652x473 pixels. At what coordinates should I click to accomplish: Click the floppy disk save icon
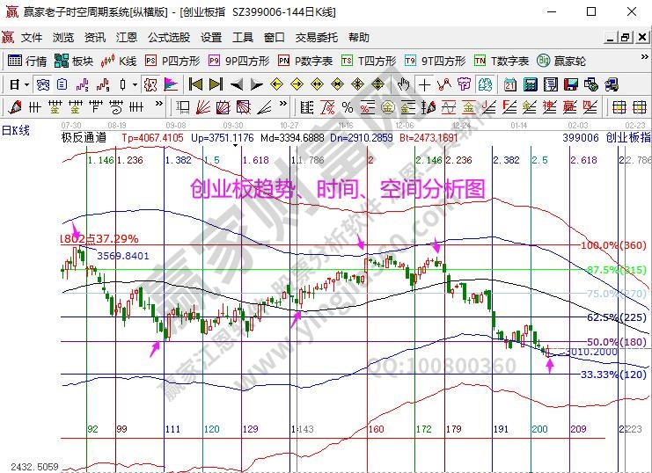[571, 84]
